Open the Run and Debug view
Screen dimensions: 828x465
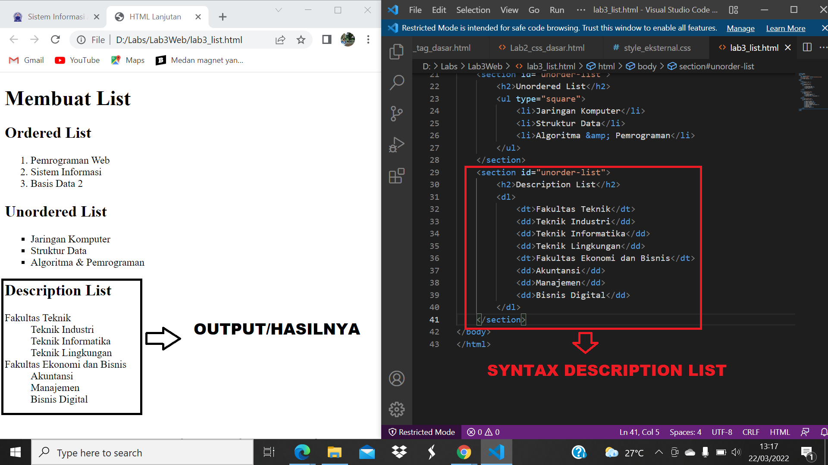pos(396,145)
